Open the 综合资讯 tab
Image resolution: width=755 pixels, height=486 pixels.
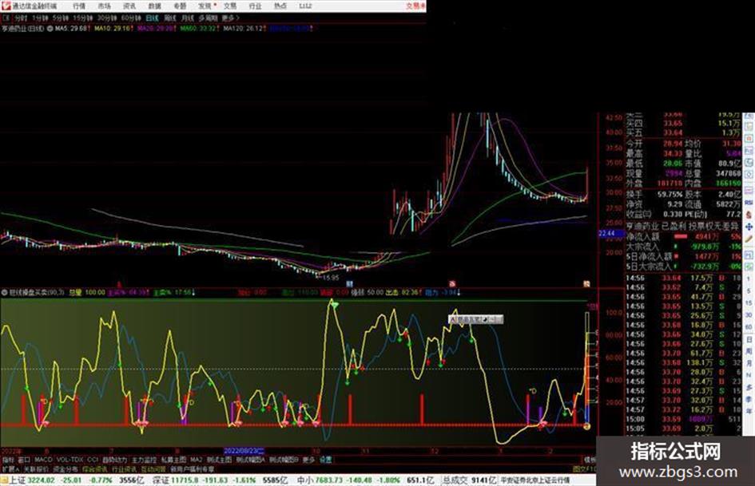pyautogui.click(x=95, y=468)
